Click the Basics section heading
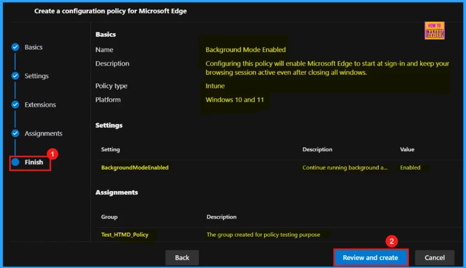466x268 pixels. click(x=106, y=35)
